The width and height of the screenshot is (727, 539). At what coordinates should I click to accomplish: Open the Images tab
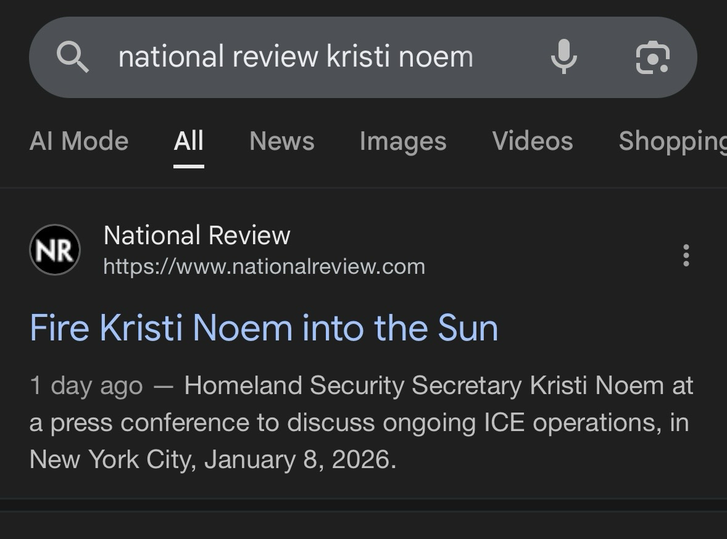coord(402,141)
